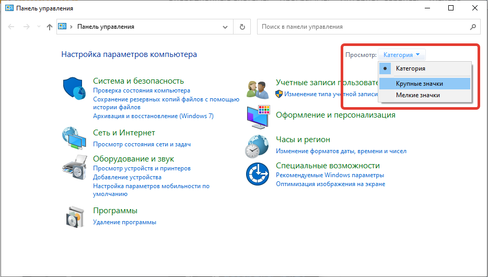Viewport: 488px width, 277px height.
Task: Select the Категория view option
Action: coord(410,68)
